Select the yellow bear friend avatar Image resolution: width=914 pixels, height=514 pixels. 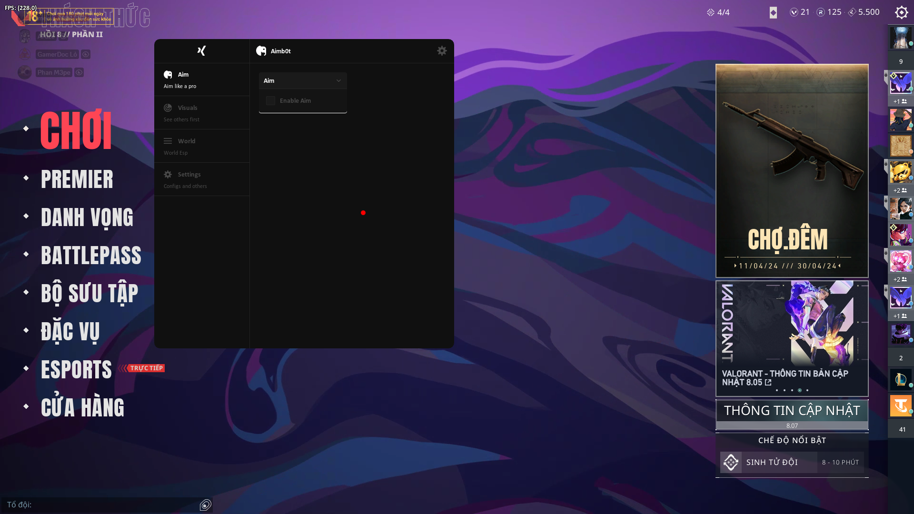pyautogui.click(x=901, y=172)
